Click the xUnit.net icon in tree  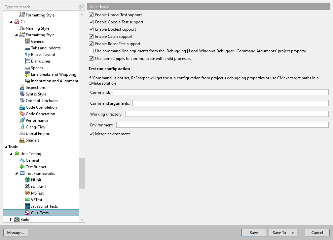[27, 187]
